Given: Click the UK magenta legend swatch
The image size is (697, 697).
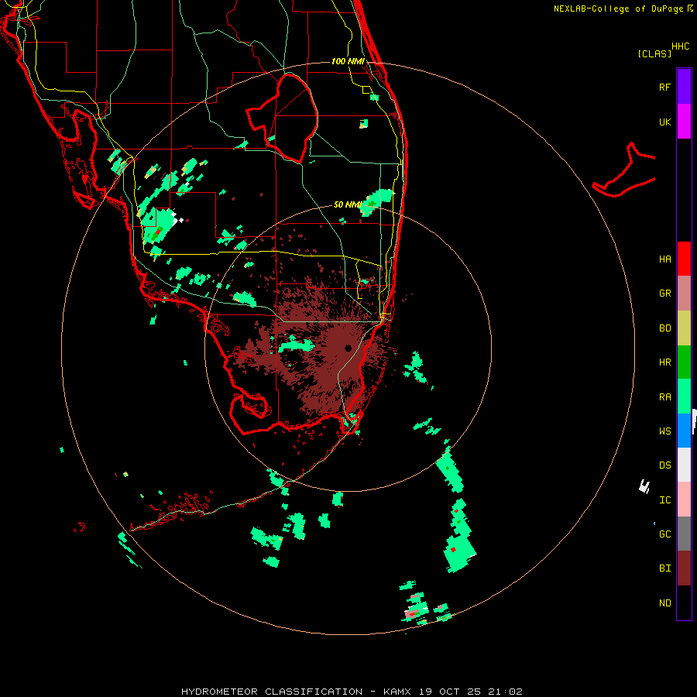Looking at the screenshot, I should pyautogui.click(x=684, y=122).
